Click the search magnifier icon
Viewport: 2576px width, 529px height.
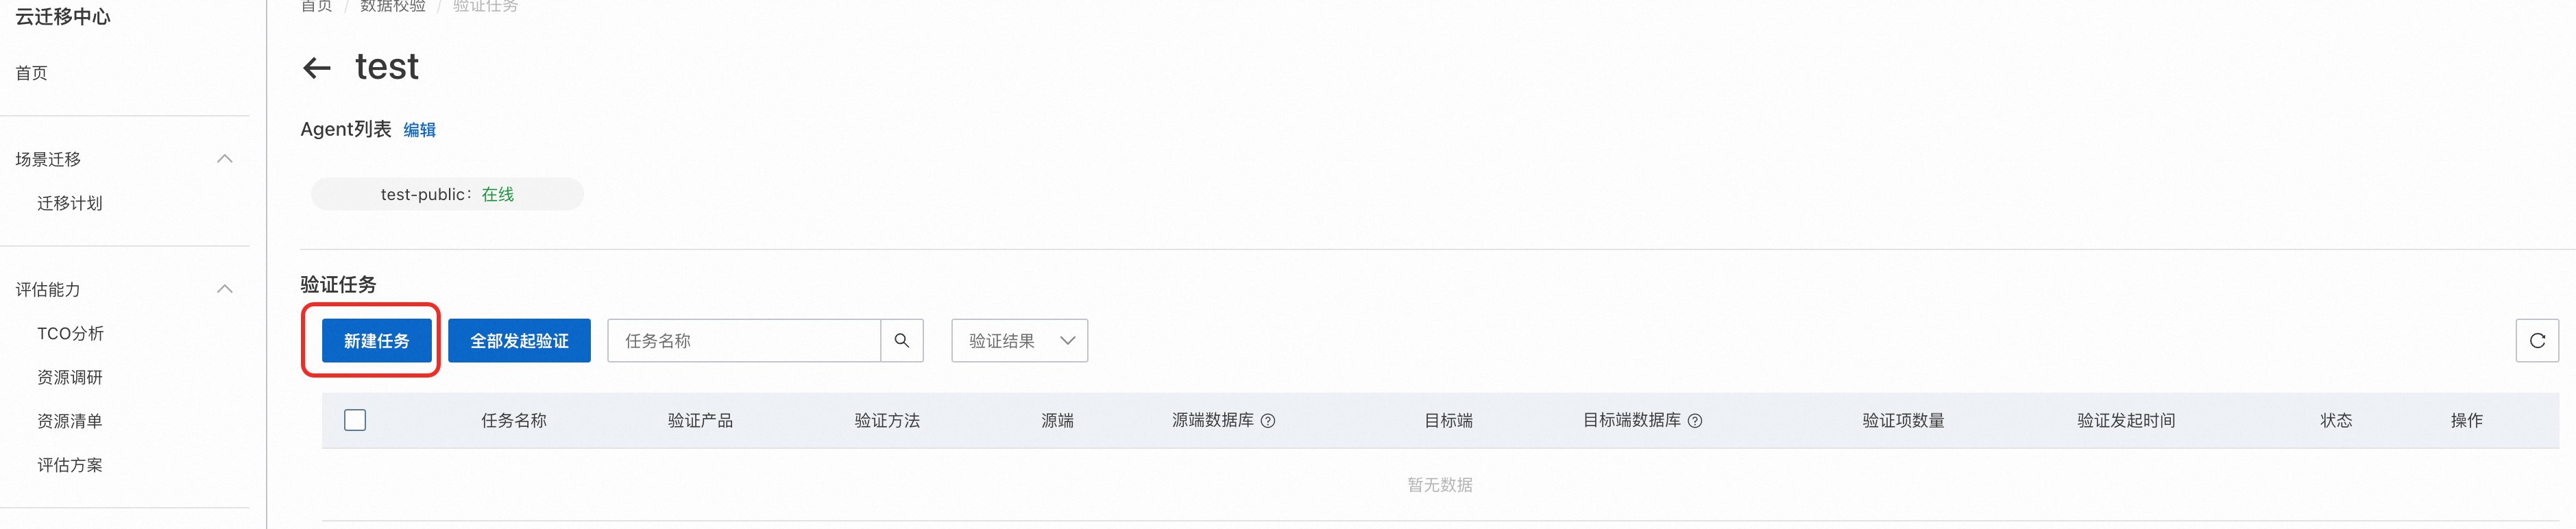tap(901, 341)
